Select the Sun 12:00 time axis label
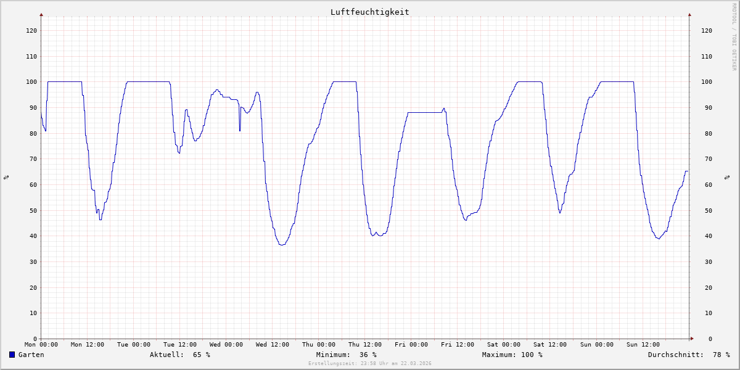 643,345
